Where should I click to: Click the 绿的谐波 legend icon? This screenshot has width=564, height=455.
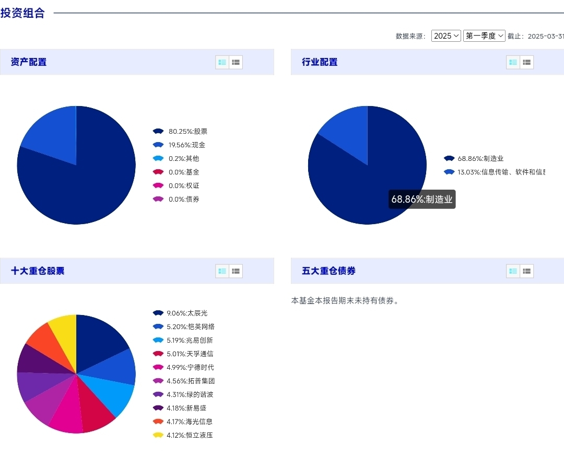(x=158, y=394)
